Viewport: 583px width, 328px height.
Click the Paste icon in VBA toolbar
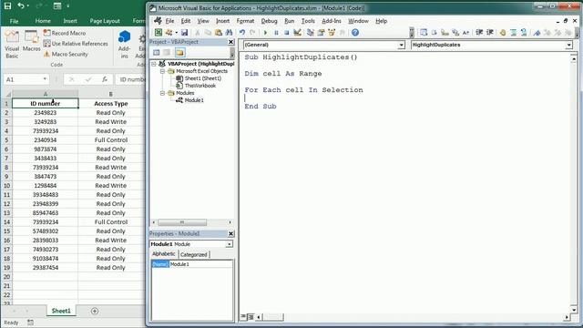(219, 33)
